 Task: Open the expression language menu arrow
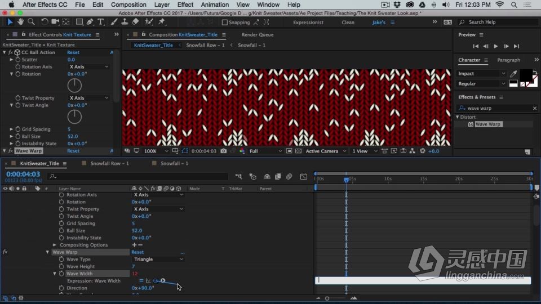pos(163,281)
